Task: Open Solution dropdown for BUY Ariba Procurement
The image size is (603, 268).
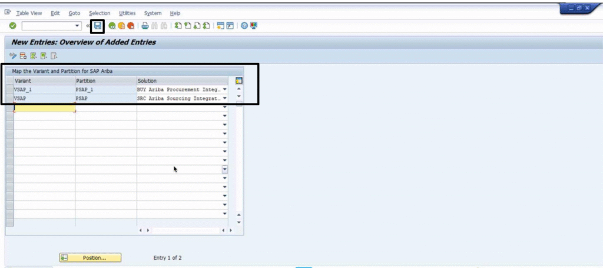Action: 225,89
